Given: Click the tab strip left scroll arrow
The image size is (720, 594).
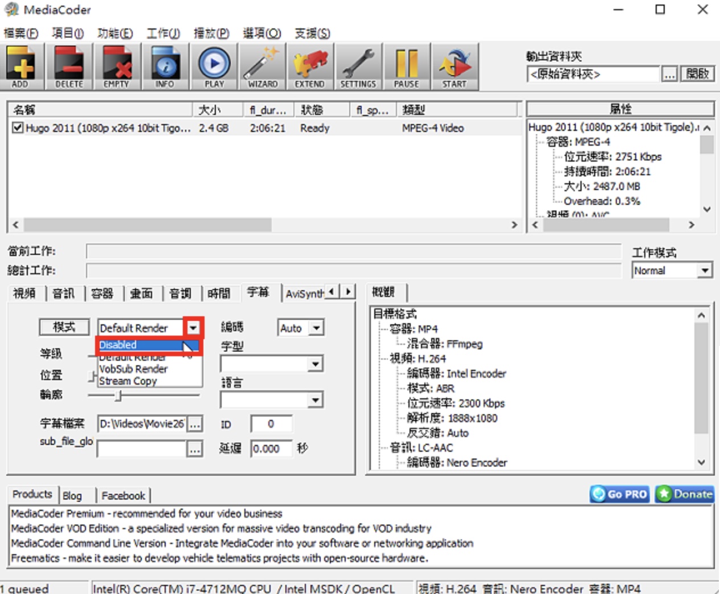Looking at the screenshot, I should coord(332,292).
